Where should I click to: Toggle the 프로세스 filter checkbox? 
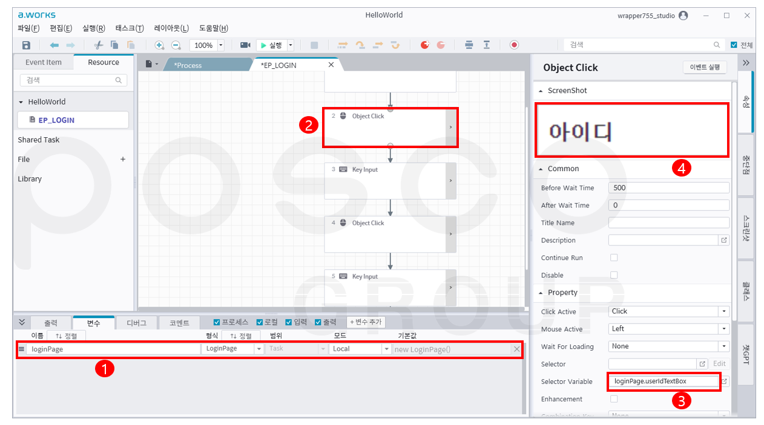[217, 322]
